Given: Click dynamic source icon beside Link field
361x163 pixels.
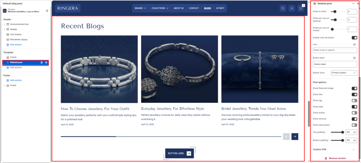Looking at the screenshot, I should [354, 44].
